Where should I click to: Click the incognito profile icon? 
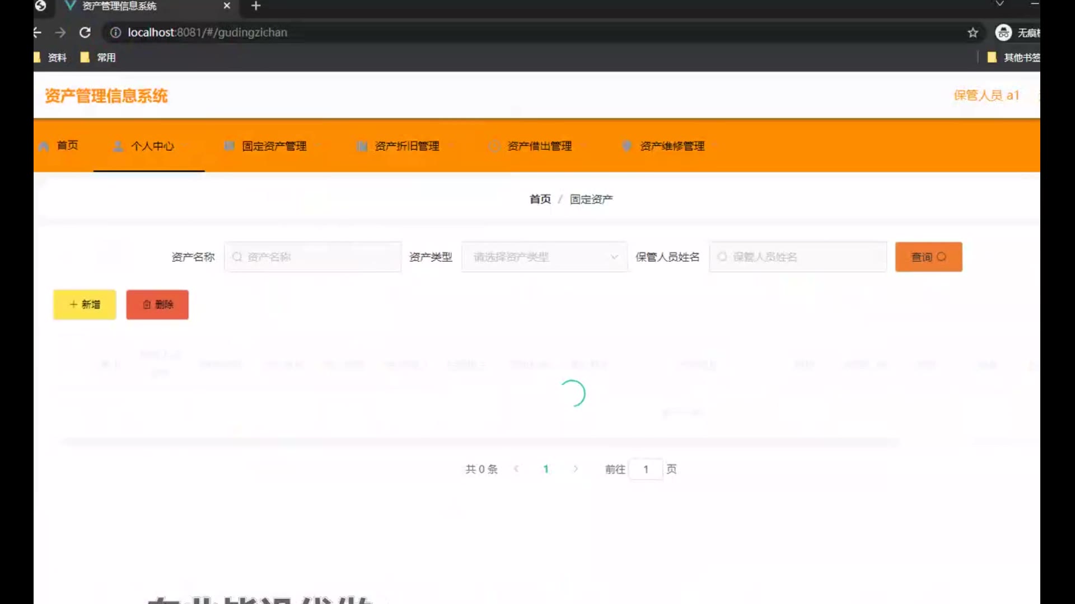coord(1003,32)
